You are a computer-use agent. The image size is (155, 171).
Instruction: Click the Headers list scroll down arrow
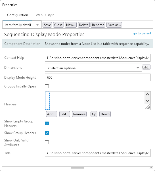[x=148, y=101]
